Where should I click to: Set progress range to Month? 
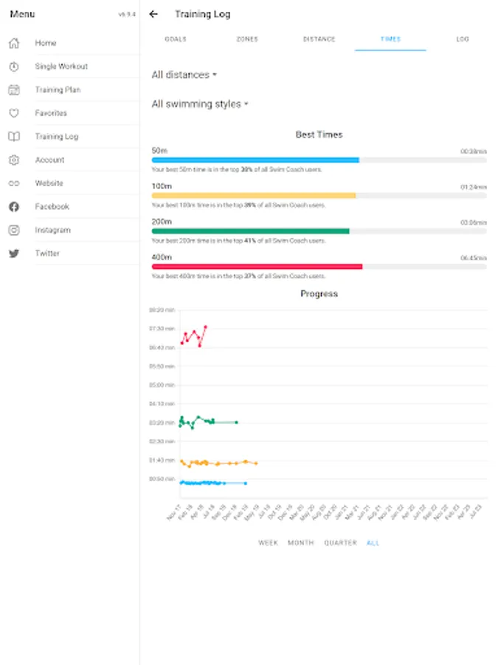point(300,543)
